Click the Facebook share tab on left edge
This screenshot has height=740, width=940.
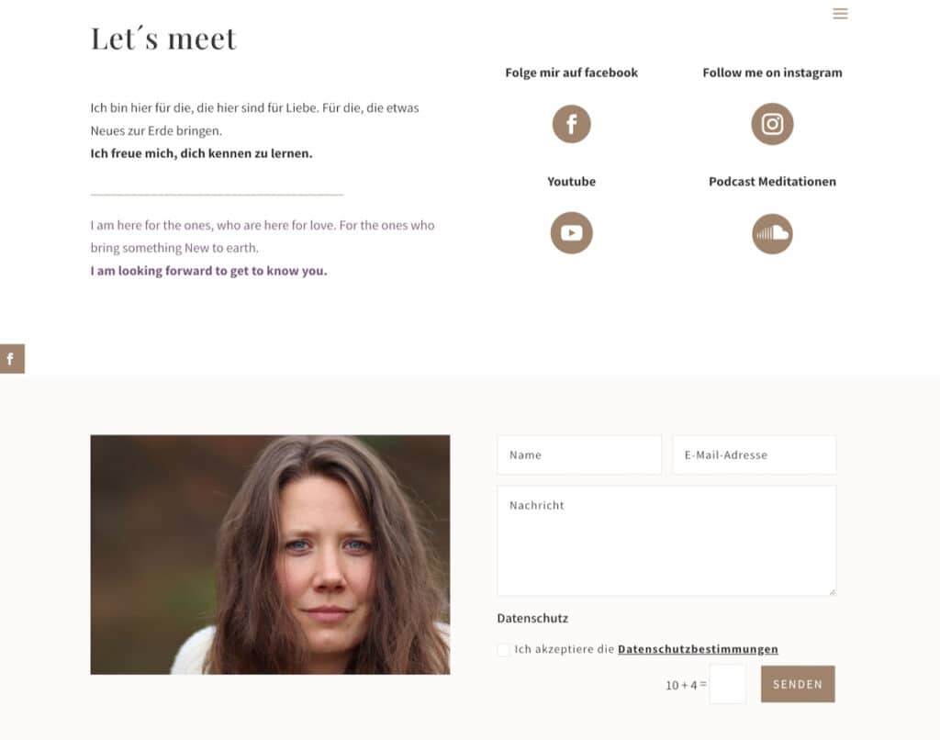click(x=11, y=359)
